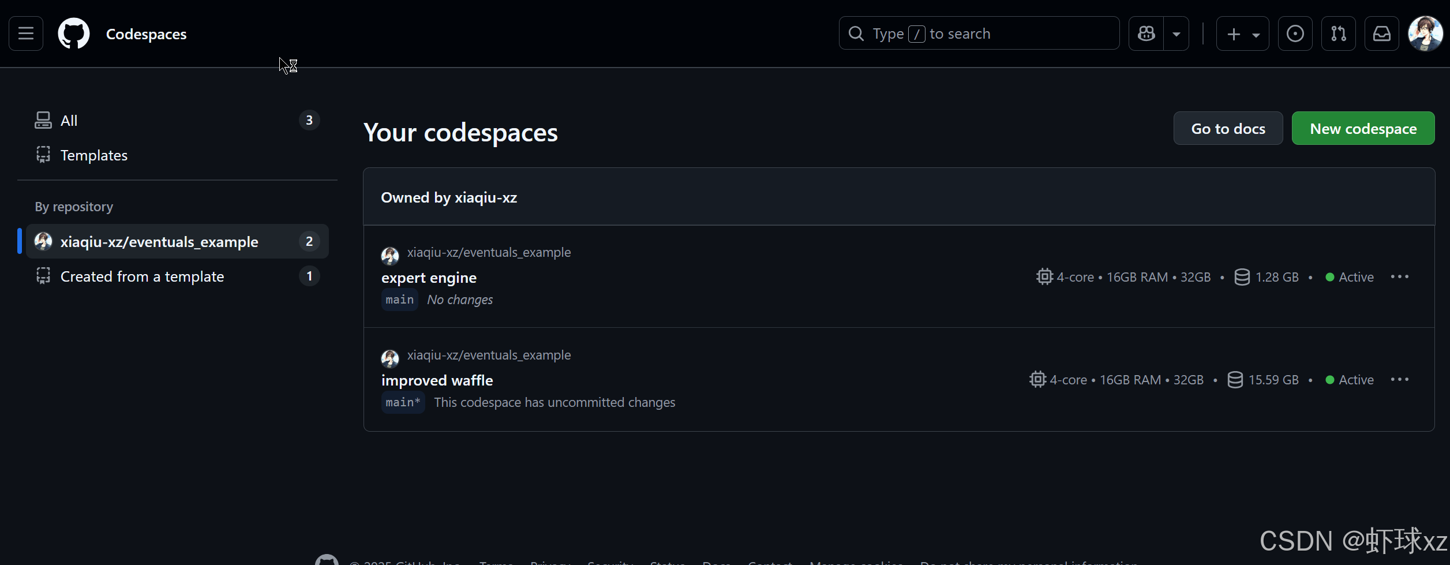Click the Templates icon in sidebar
This screenshot has height=565, width=1450.
pos(43,155)
